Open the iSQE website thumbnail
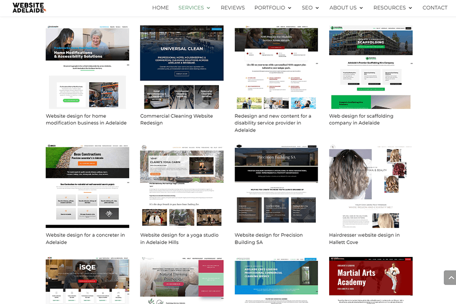The height and width of the screenshot is (304, 456). [x=87, y=280]
